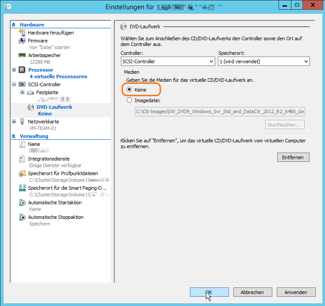
Task: Select DVD-Laufwerk in the hardware tree
Action: [54, 107]
